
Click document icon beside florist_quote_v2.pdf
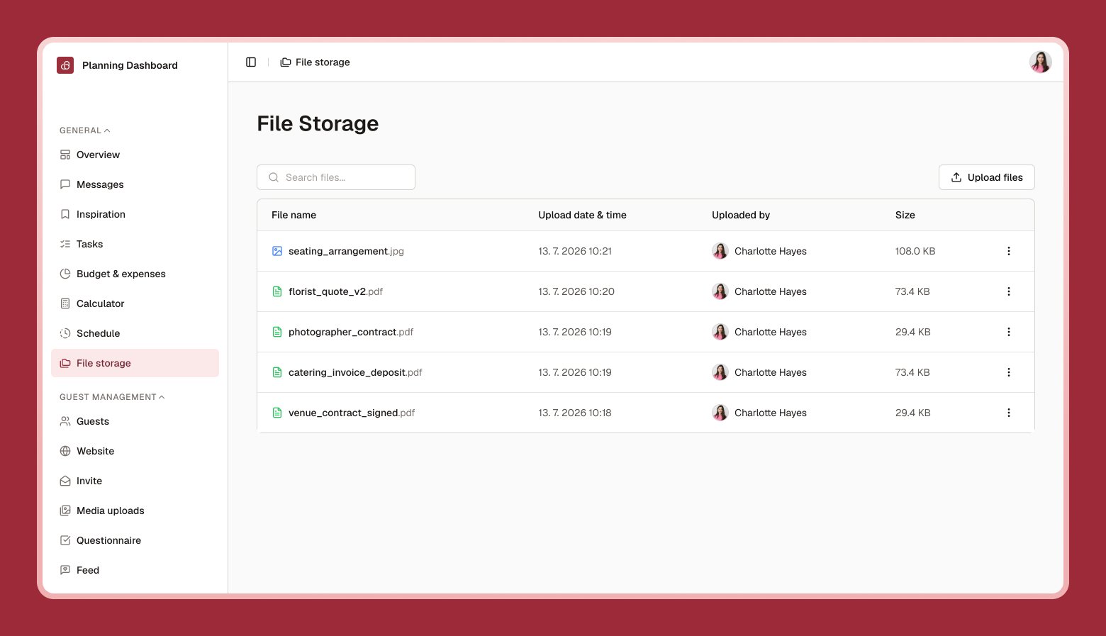[x=277, y=291]
